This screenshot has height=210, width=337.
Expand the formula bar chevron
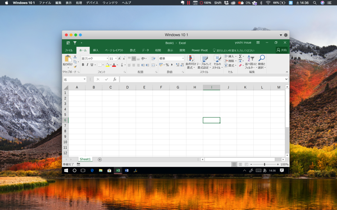[286, 80]
